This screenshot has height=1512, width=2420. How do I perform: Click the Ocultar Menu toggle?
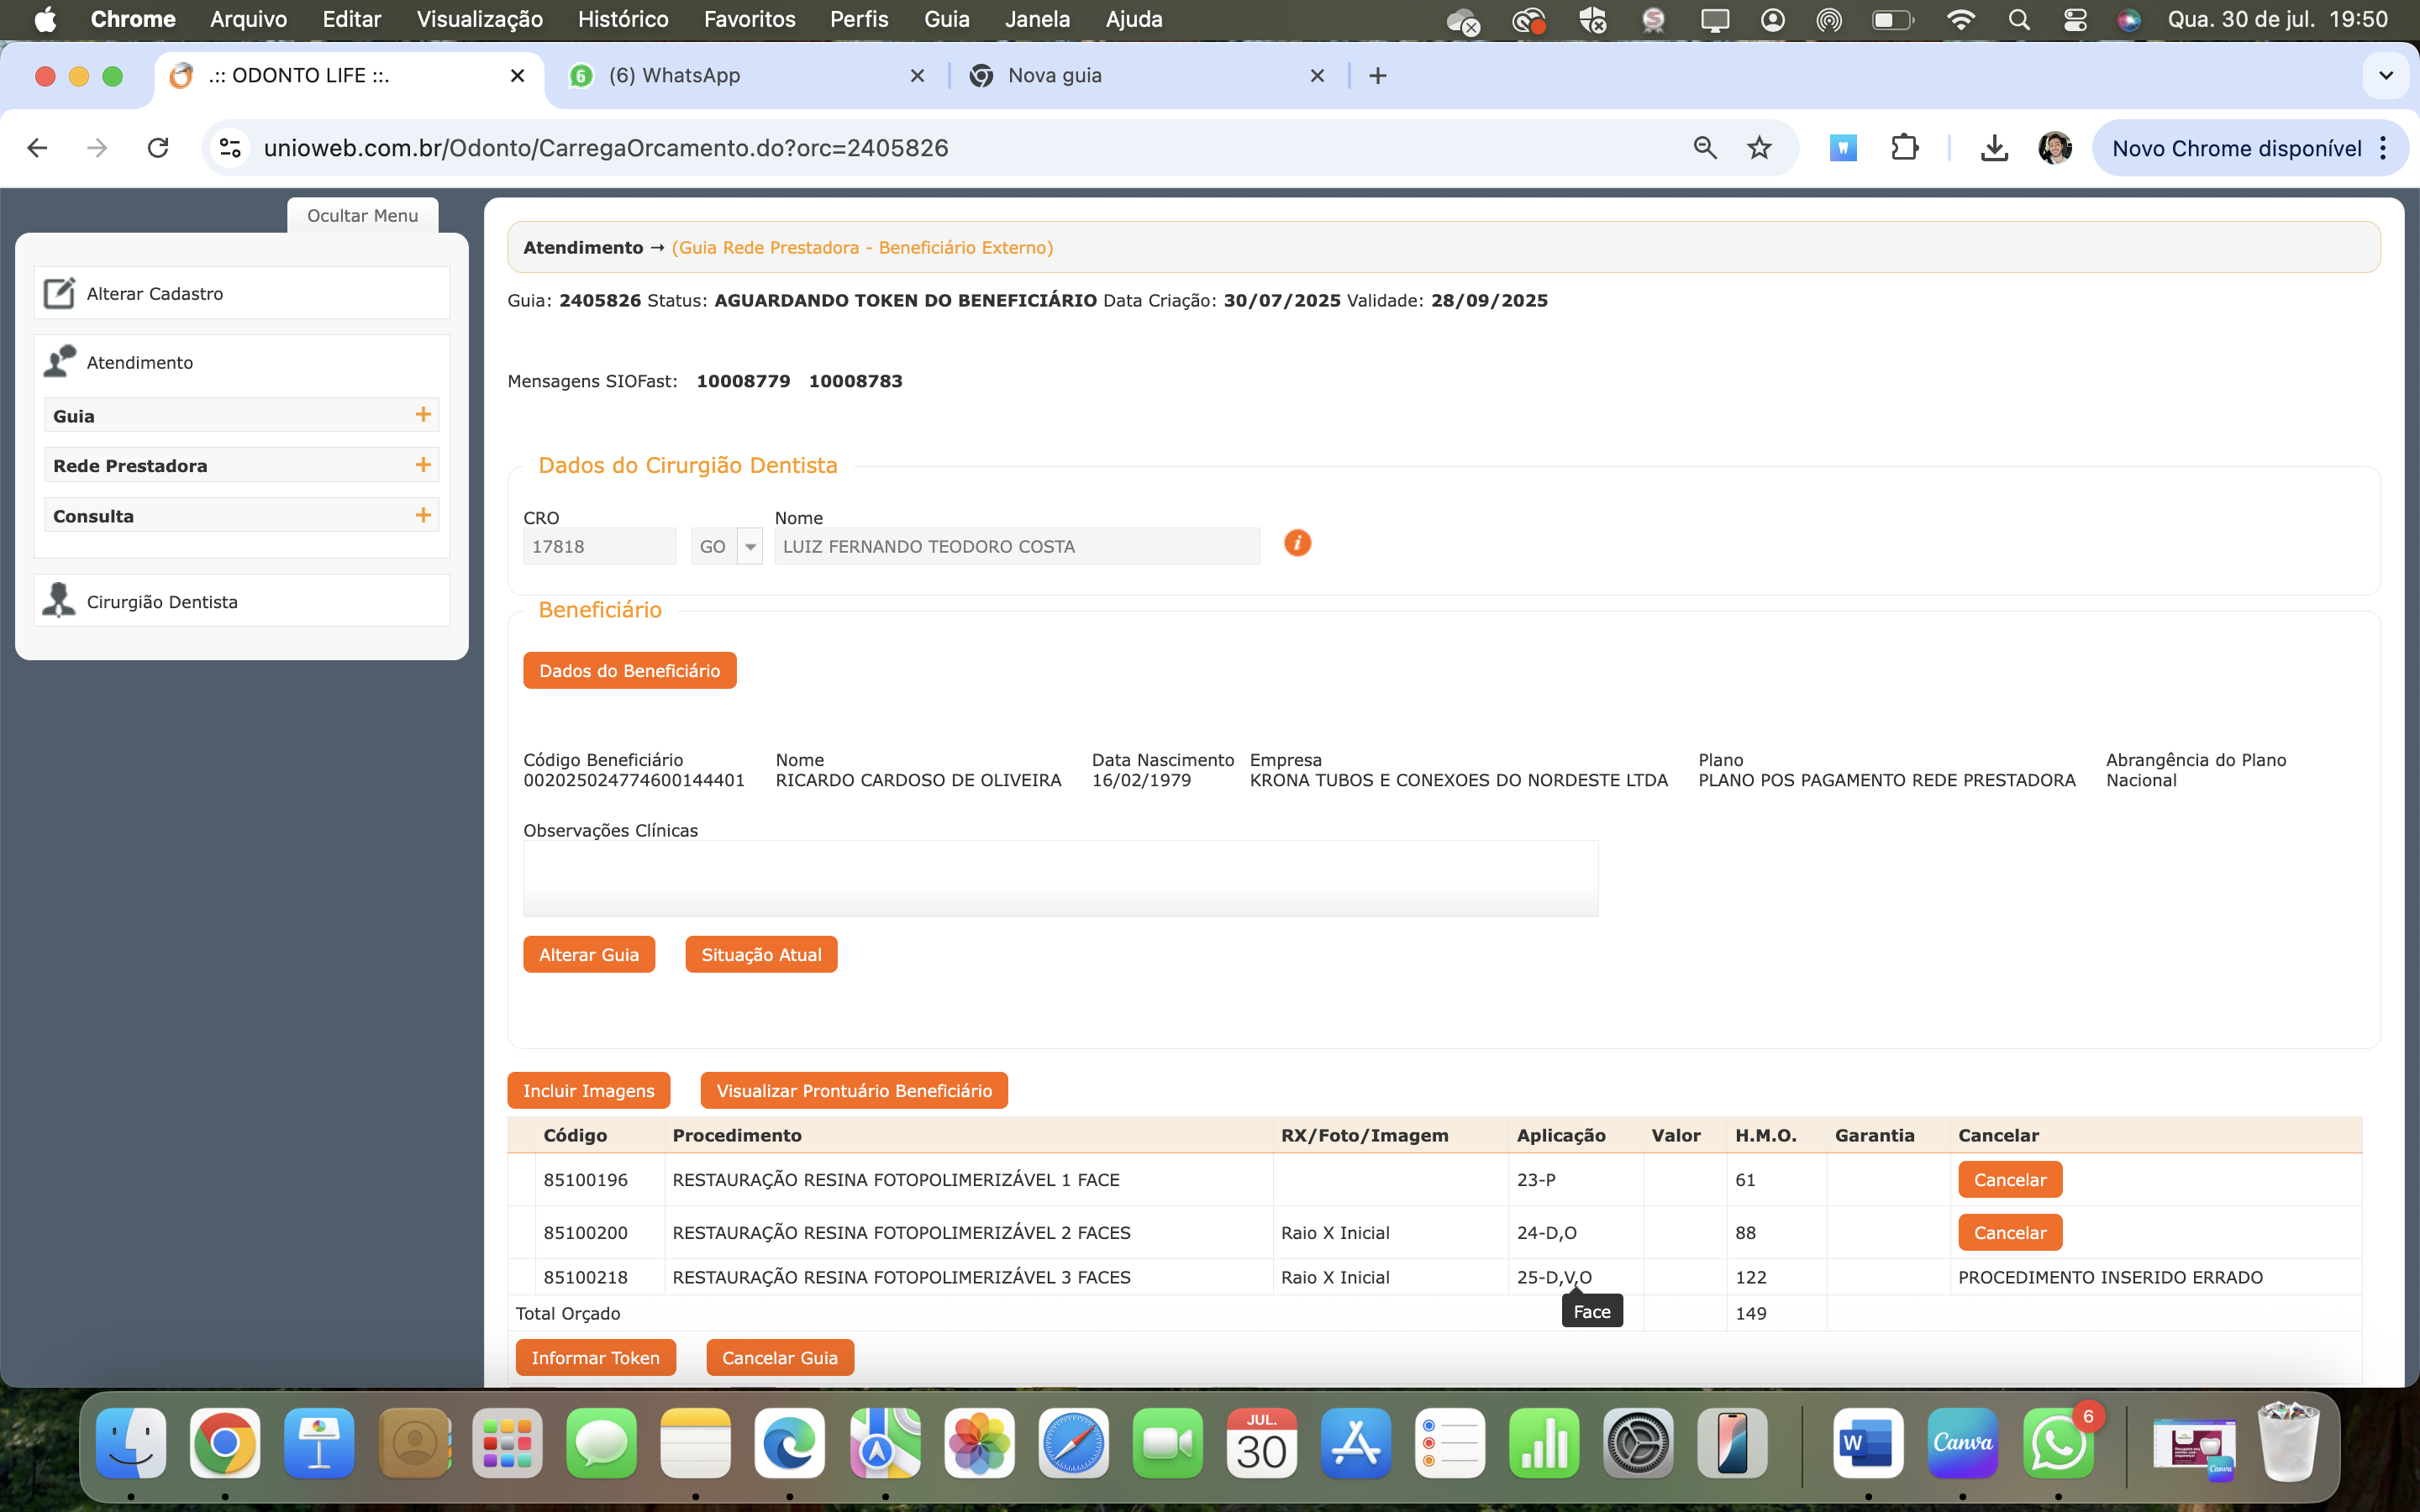[362, 215]
